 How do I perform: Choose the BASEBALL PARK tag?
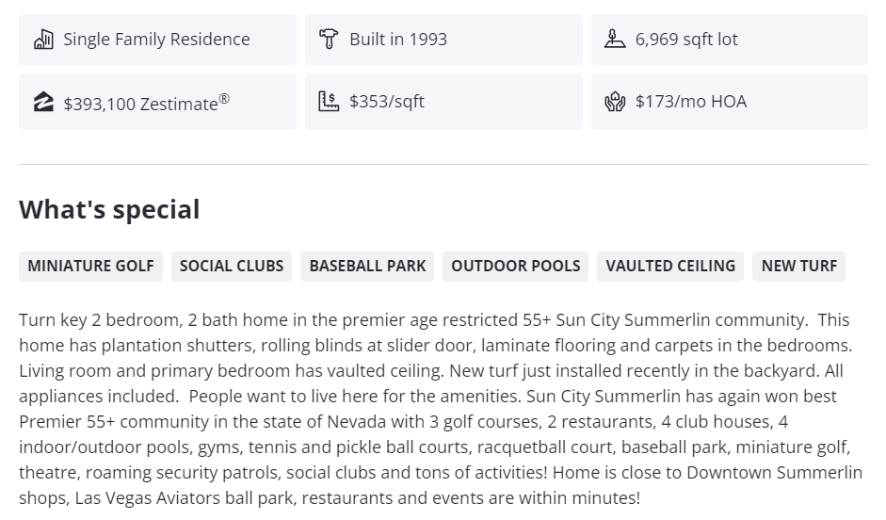pyautogui.click(x=367, y=266)
